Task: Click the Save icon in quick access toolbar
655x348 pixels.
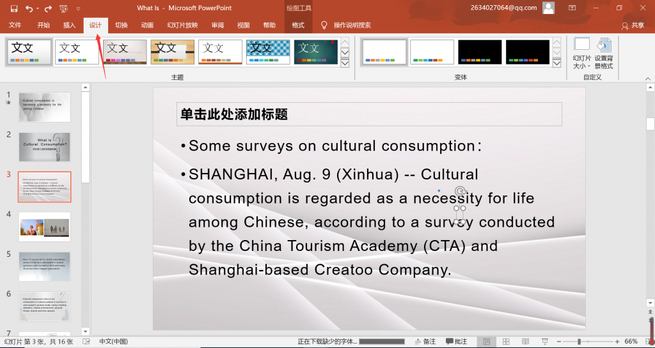Action: click(14, 8)
